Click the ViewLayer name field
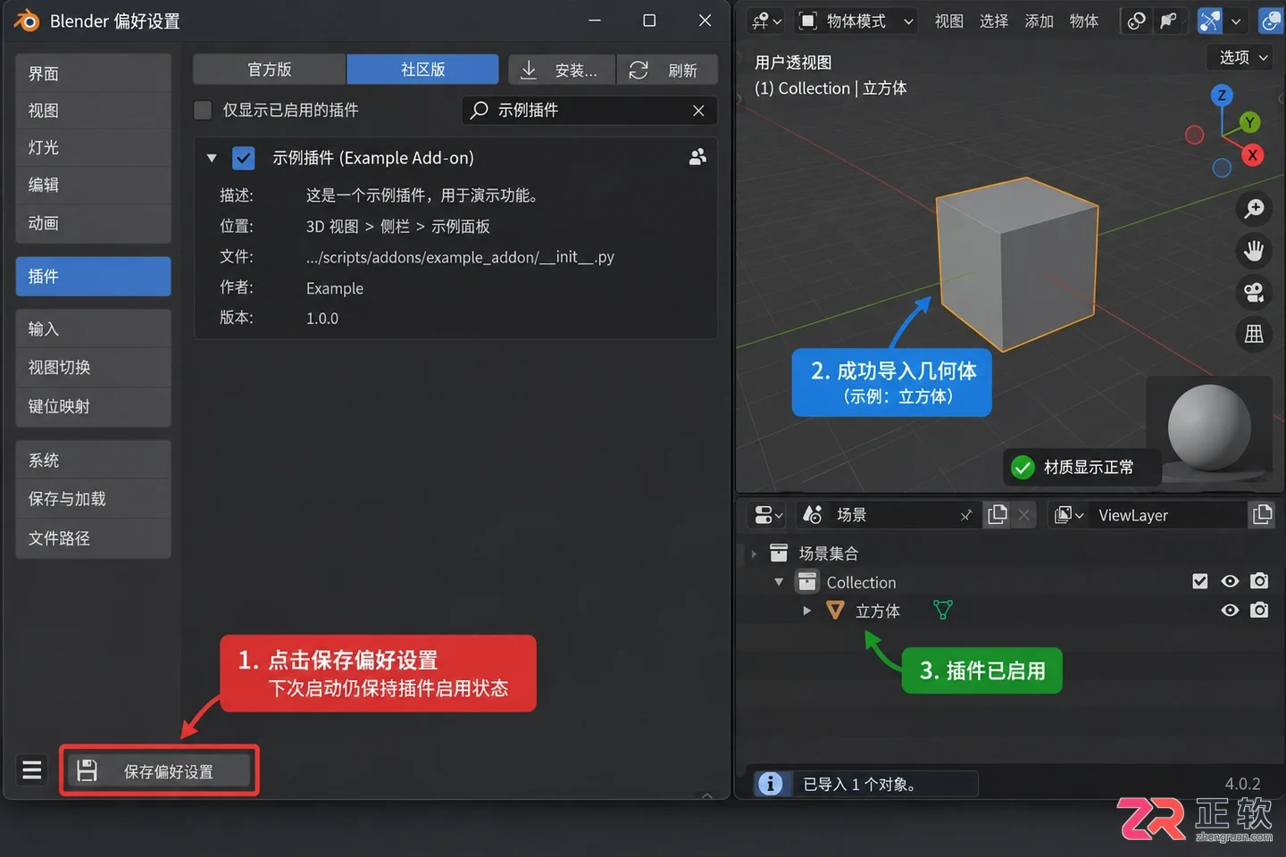1286x857 pixels. click(x=1166, y=515)
